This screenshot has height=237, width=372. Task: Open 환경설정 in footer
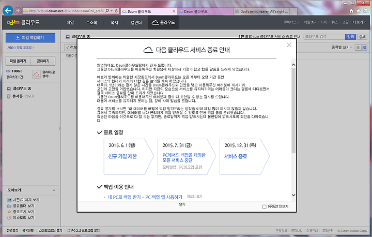point(12,231)
